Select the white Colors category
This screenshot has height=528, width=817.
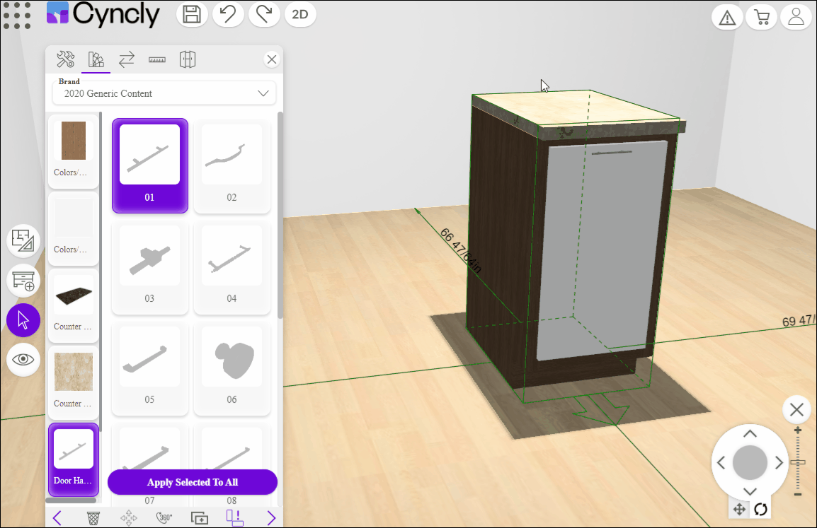[x=74, y=228]
